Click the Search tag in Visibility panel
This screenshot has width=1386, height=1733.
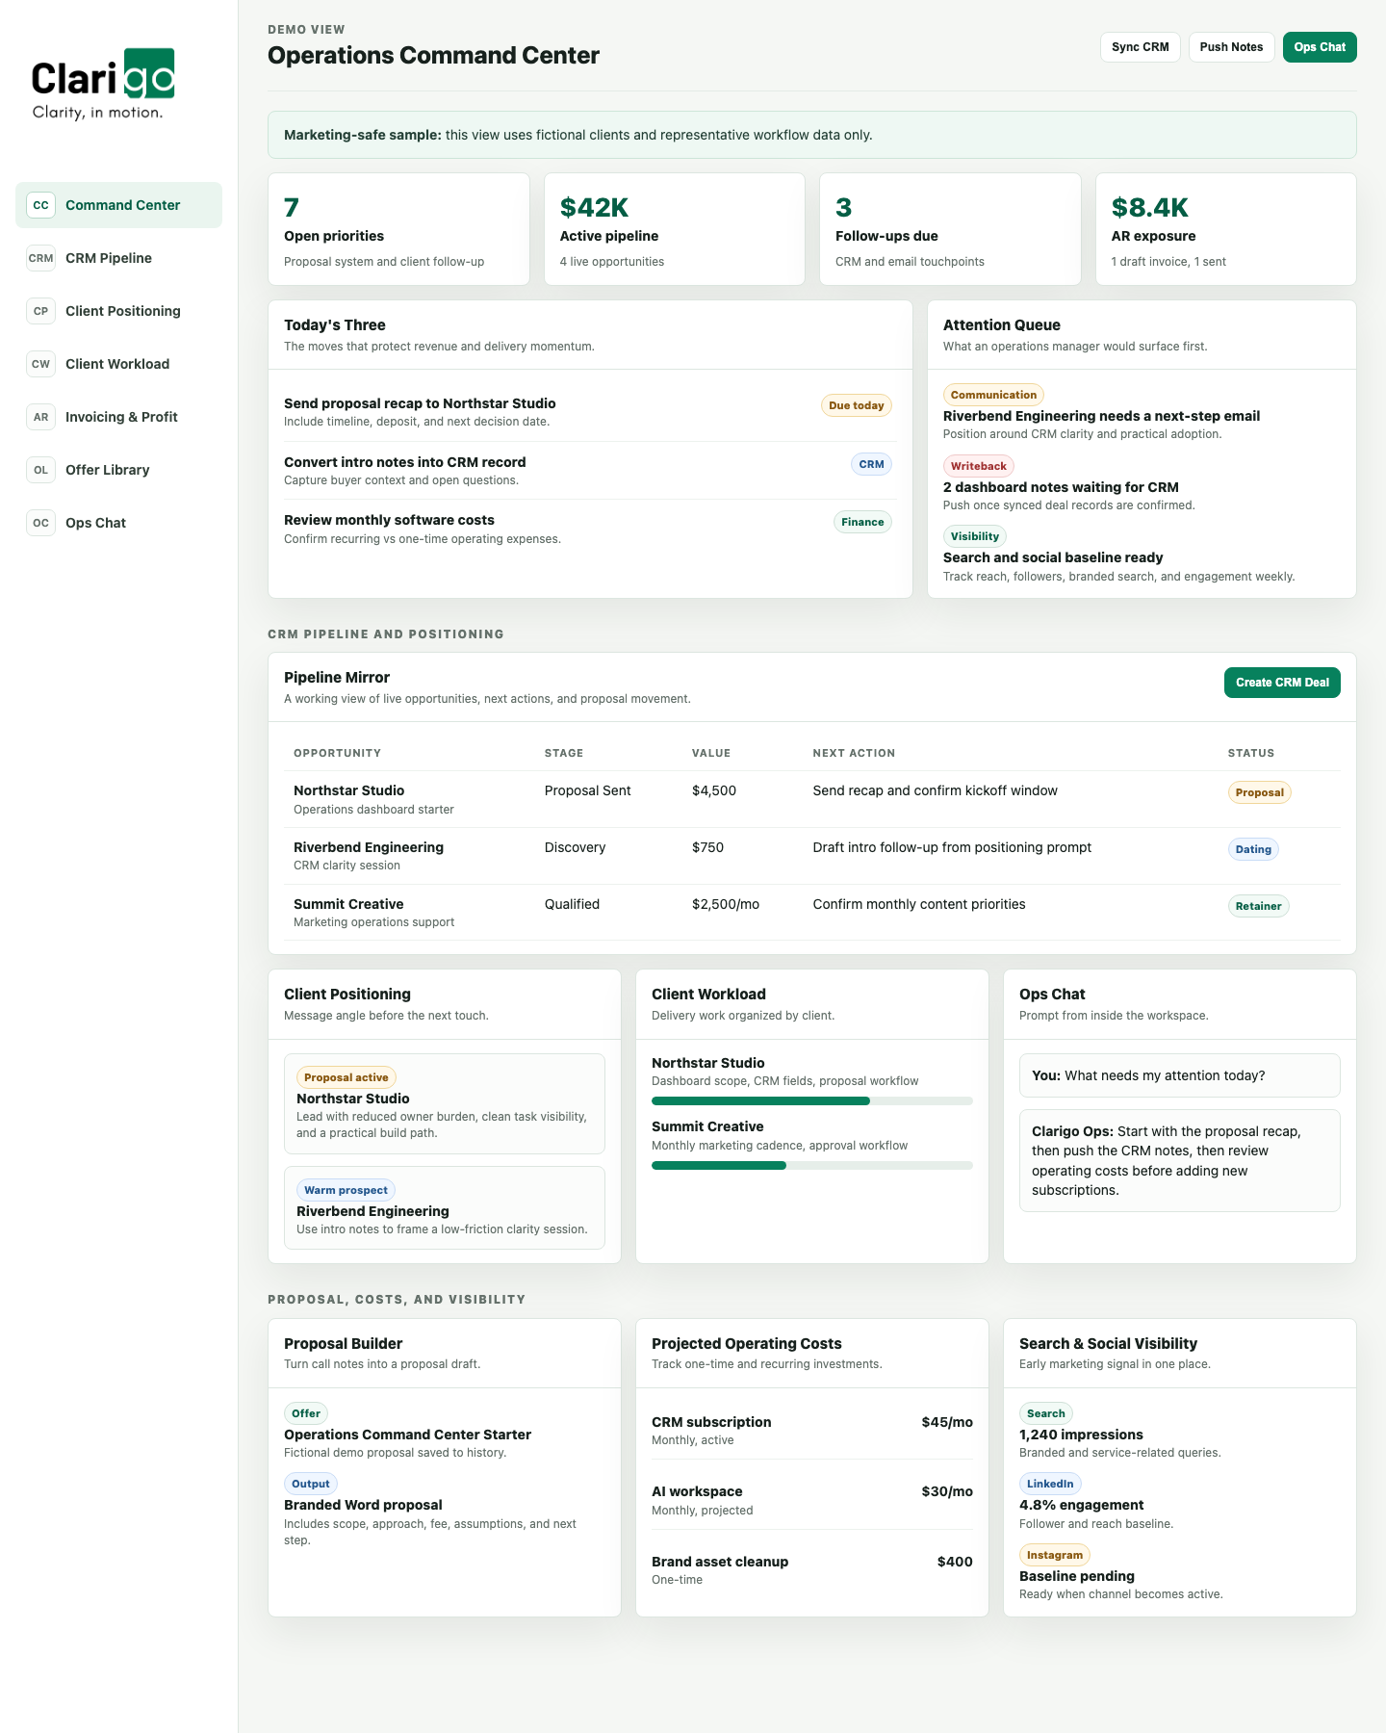pyautogui.click(x=1046, y=1413)
